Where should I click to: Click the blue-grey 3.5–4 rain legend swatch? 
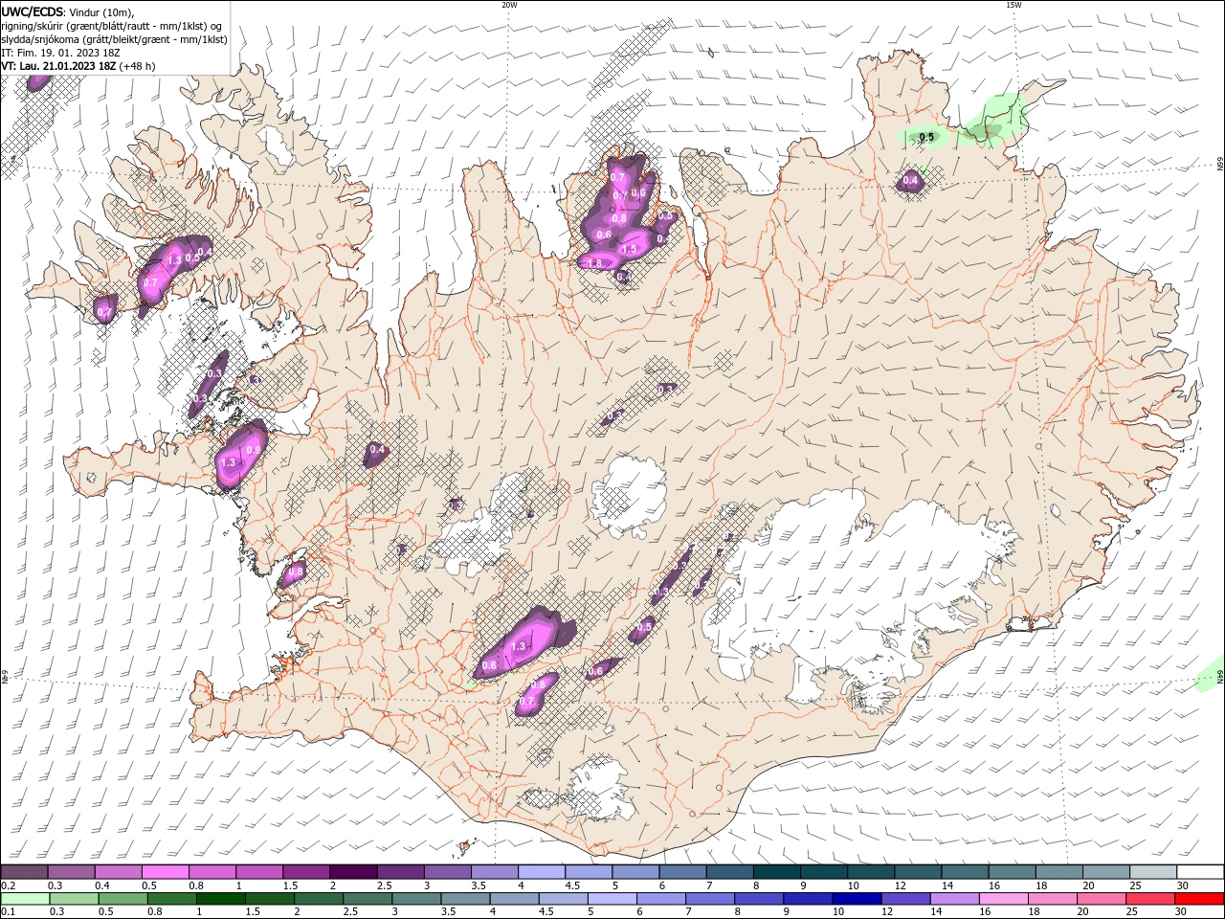(x=465, y=899)
